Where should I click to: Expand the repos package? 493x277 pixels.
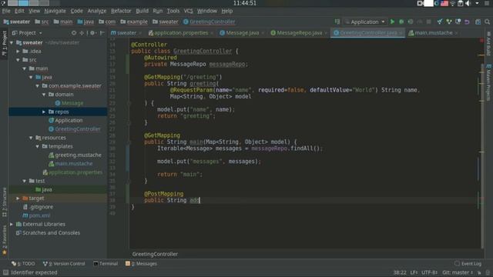tap(44, 112)
